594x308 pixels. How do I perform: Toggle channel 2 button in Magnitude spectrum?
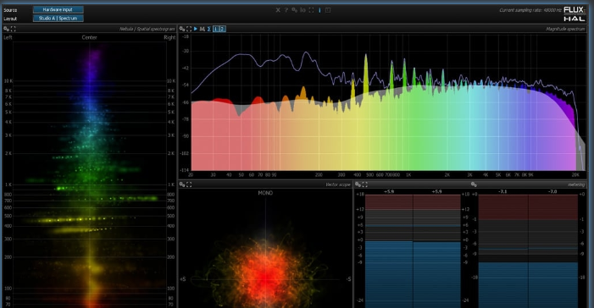(222, 29)
